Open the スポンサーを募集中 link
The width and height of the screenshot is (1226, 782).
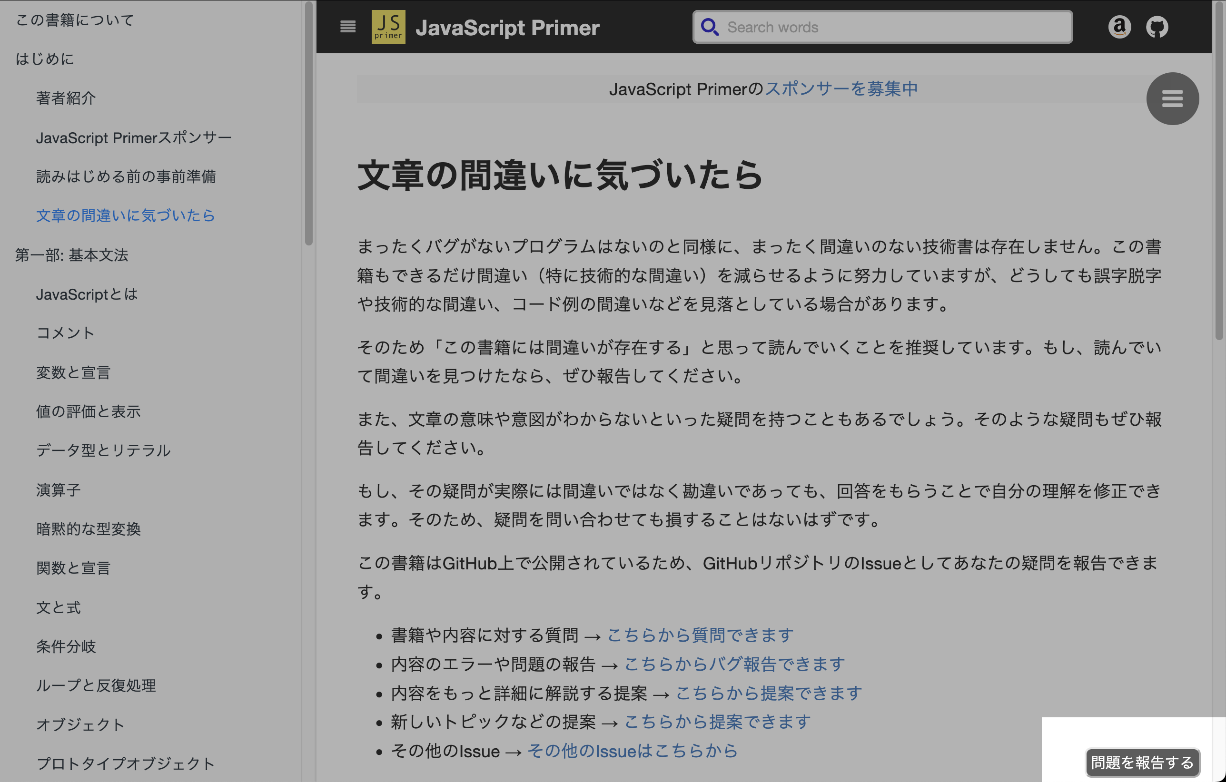(x=841, y=89)
